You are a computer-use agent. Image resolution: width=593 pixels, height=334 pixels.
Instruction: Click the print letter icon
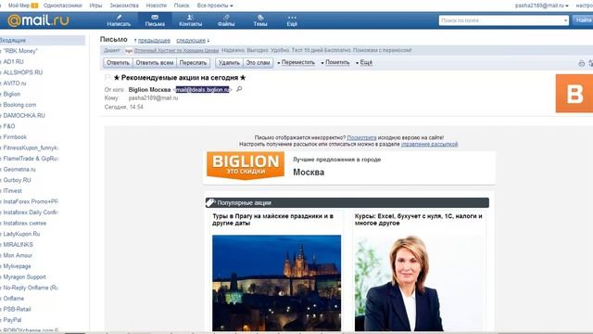tap(581, 63)
